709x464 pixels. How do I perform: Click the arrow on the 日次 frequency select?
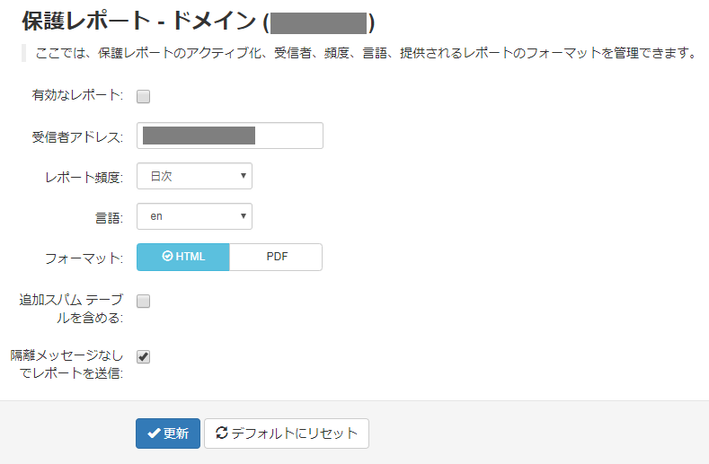tap(244, 176)
